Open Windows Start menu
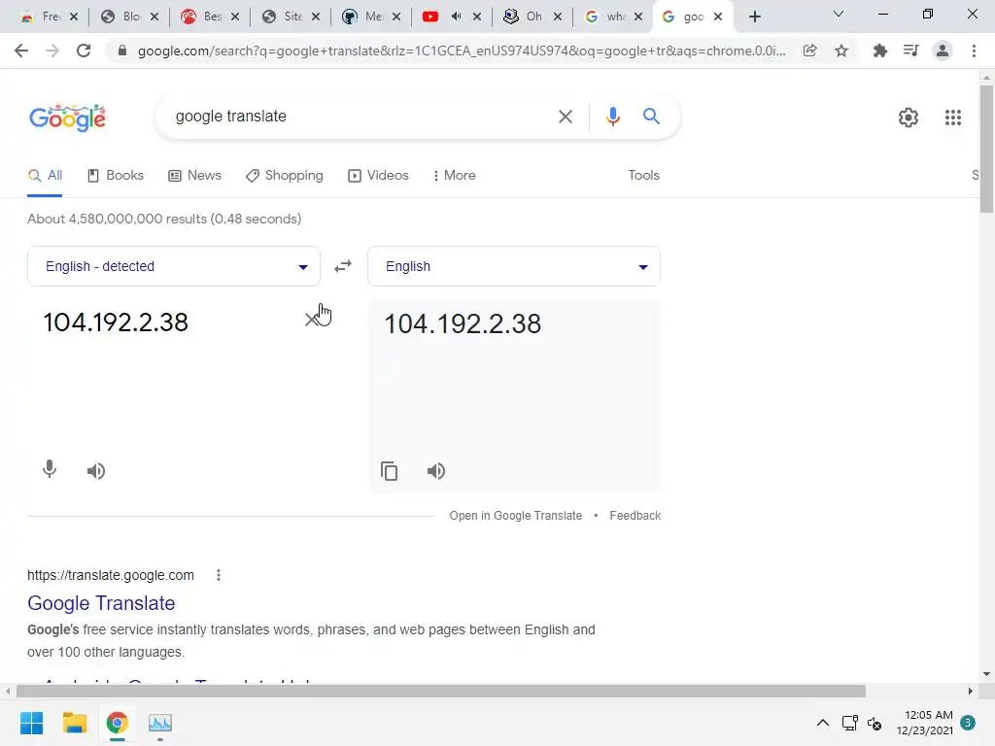This screenshot has height=746, width=995. coord(32,723)
